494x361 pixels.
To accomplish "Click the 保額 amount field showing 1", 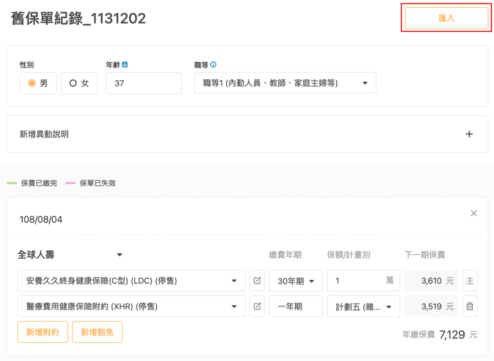I will click(x=357, y=281).
